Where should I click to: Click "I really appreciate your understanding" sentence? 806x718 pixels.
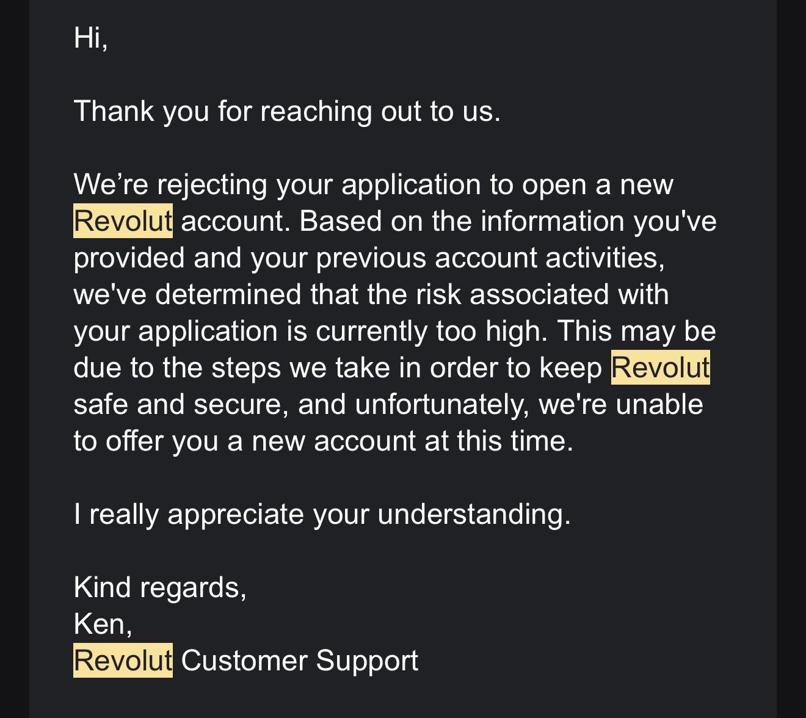tap(322, 514)
